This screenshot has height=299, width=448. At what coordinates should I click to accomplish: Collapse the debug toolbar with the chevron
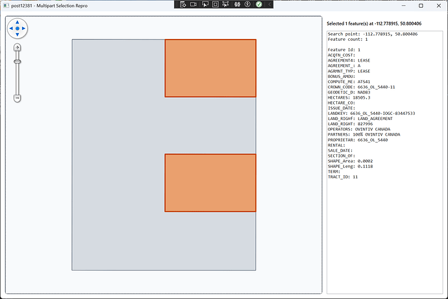tap(269, 5)
